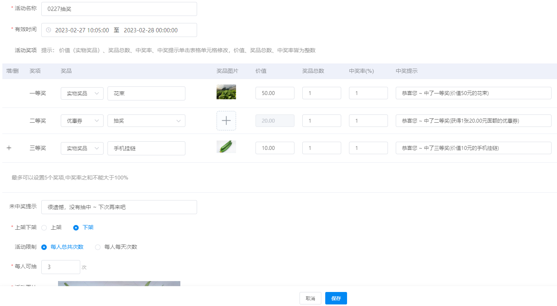This screenshot has width=557, height=306.
Task: Open the 一等奖 prize type dropdown showing 实物奖品
Action: tap(82, 93)
